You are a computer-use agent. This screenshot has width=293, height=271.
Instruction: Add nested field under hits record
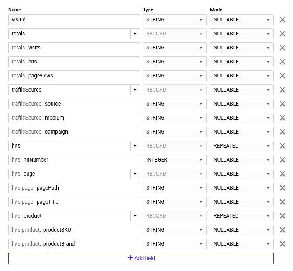[x=134, y=146]
